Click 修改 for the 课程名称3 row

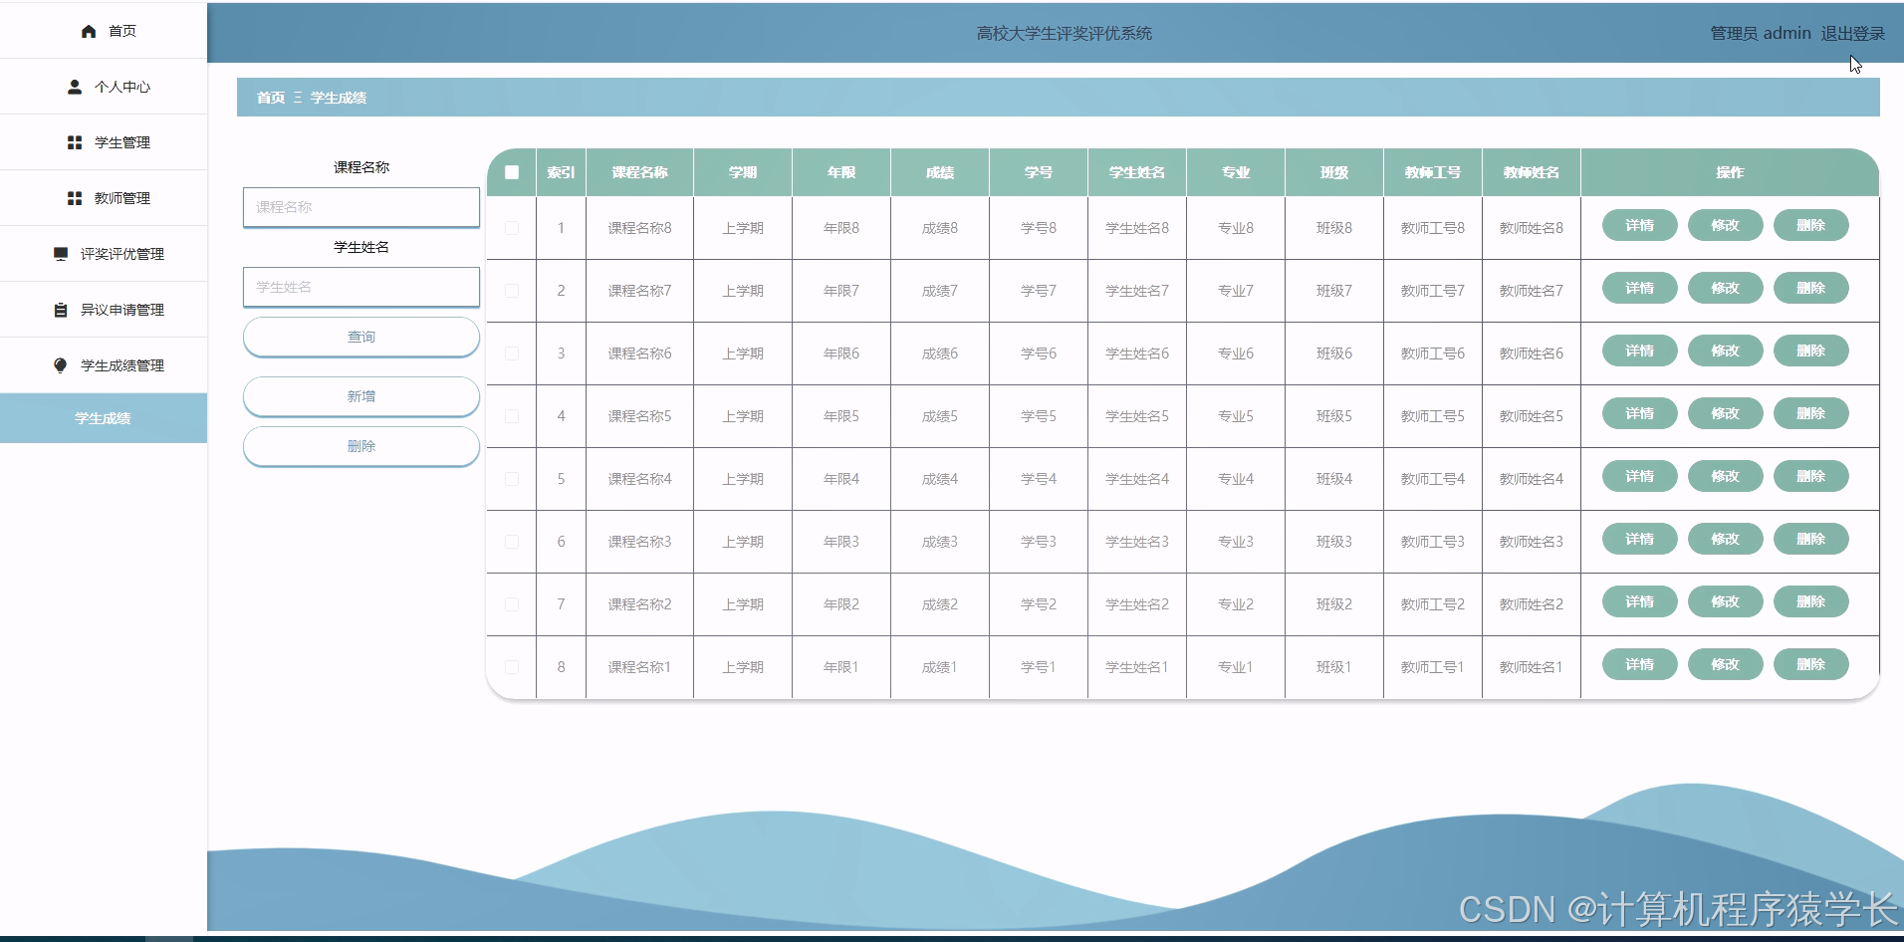pos(1725,539)
